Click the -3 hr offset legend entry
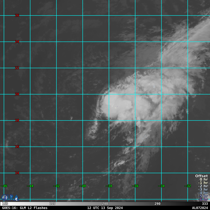This screenshot has width=210, height=210. (x=203, y=190)
